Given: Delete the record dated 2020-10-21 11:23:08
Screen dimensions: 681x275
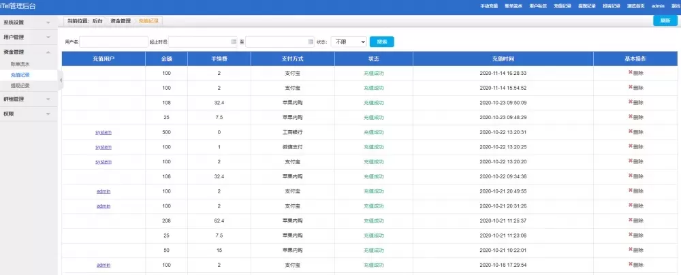Looking at the screenshot, I should (x=636, y=236).
